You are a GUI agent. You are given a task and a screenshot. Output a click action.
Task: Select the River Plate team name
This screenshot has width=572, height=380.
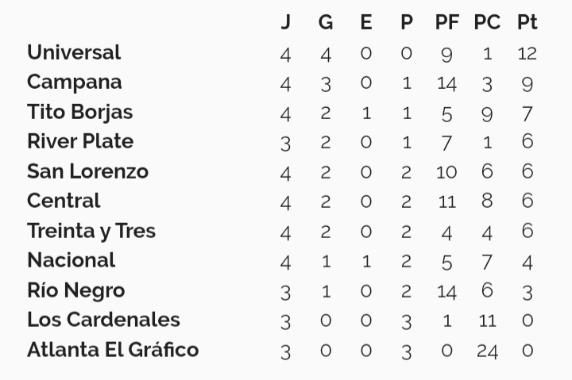(x=80, y=141)
